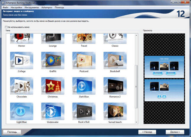
Task: Click the theme list scroll down arrow
Action: pyautogui.click(x=136, y=122)
